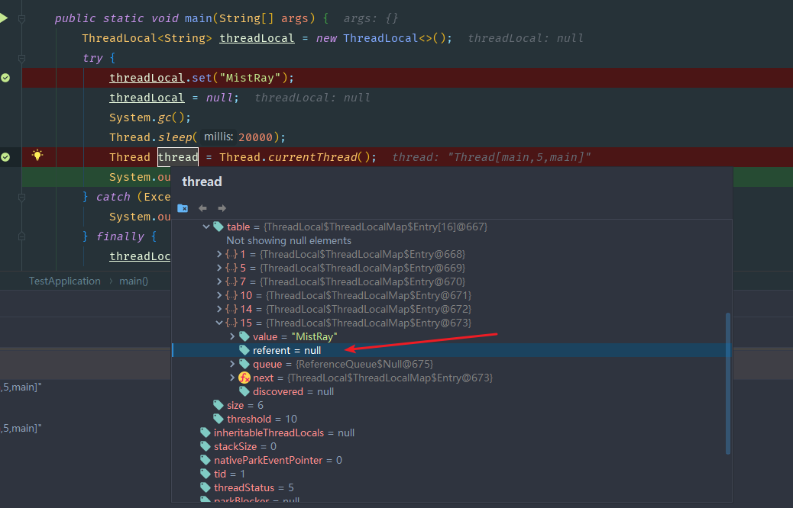The height and width of the screenshot is (508, 793).
Task: Click the 'millis:' parameter hint
Action: 218,137
